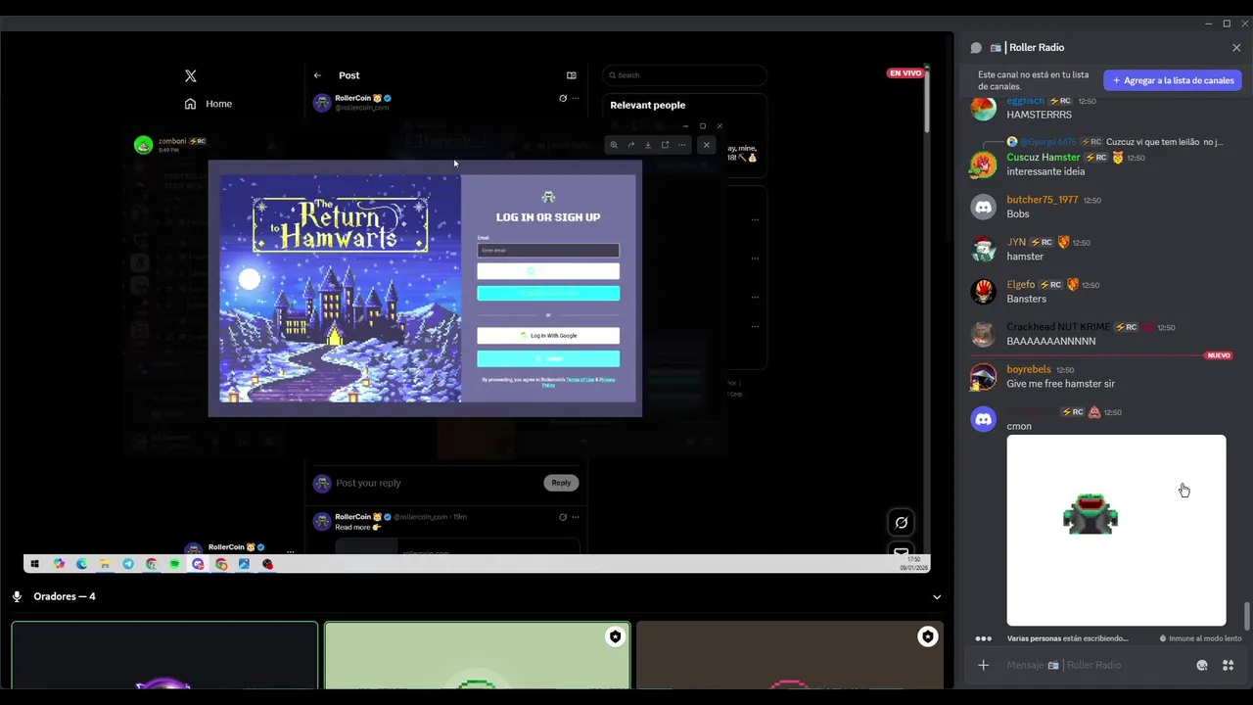
Task: Open the Terms of Use link
Action: (x=580, y=379)
